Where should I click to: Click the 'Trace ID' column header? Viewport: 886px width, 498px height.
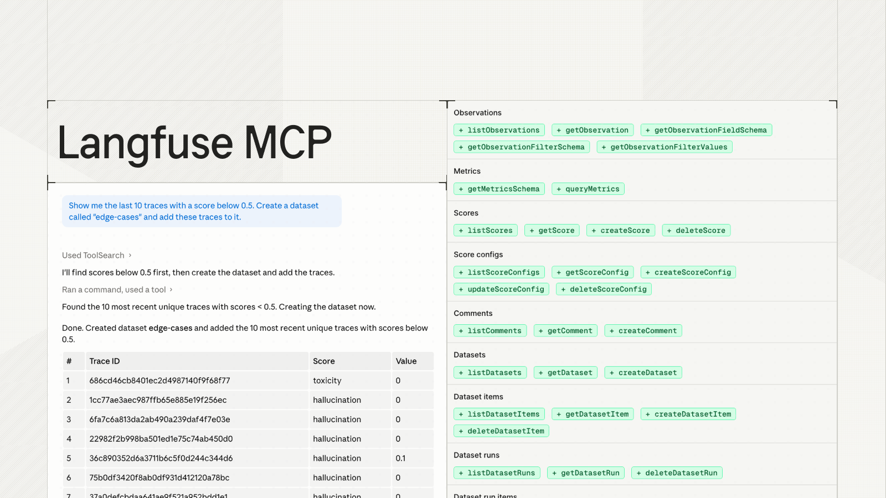click(197, 361)
